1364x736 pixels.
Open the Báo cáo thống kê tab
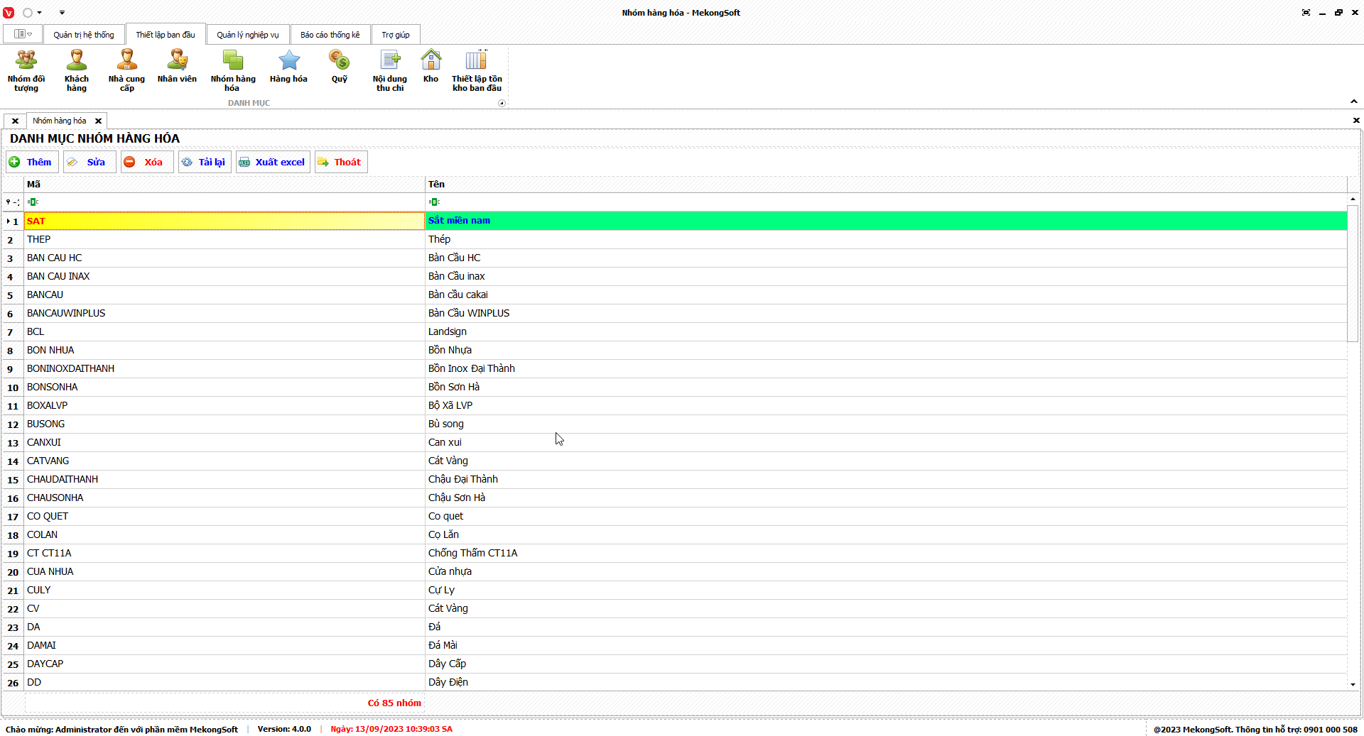click(x=330, y=35)
